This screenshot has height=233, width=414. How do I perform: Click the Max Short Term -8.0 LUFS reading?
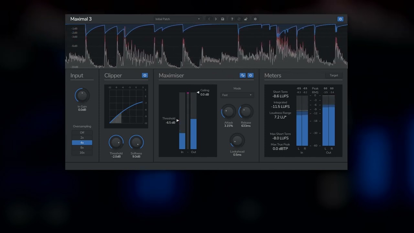(x=280, y=138)
